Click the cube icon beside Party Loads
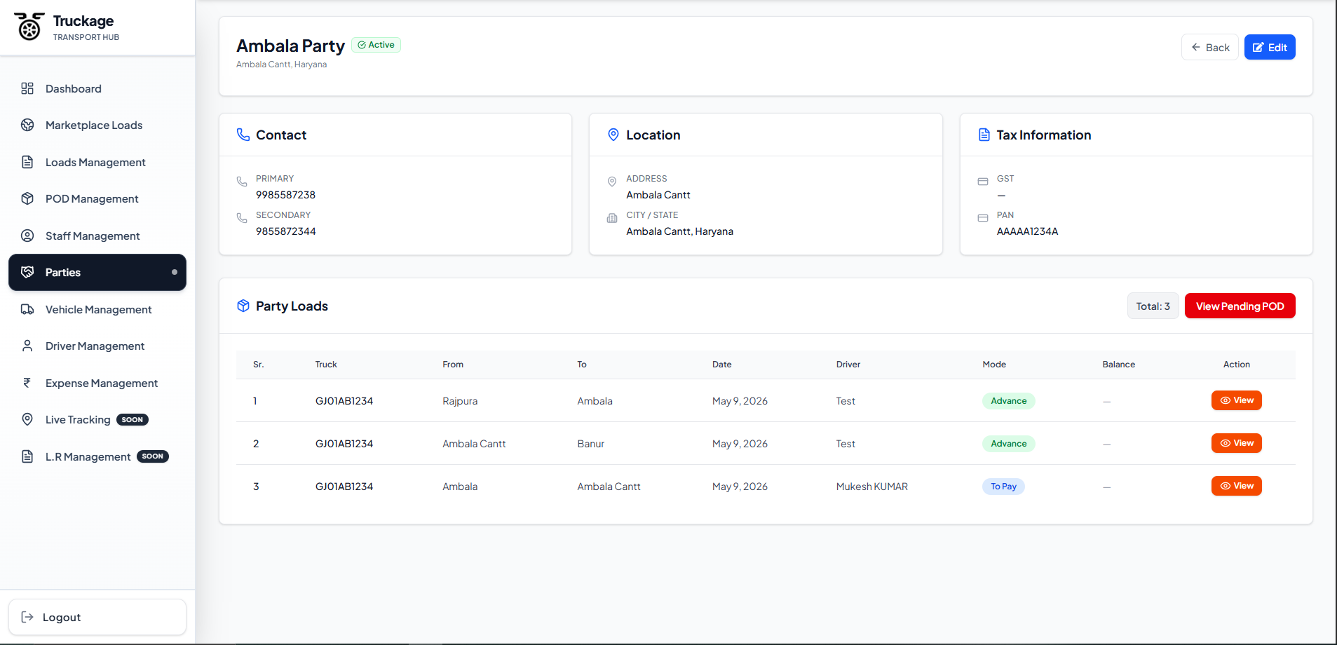The image size is (1337, 645). pos(243,306)
